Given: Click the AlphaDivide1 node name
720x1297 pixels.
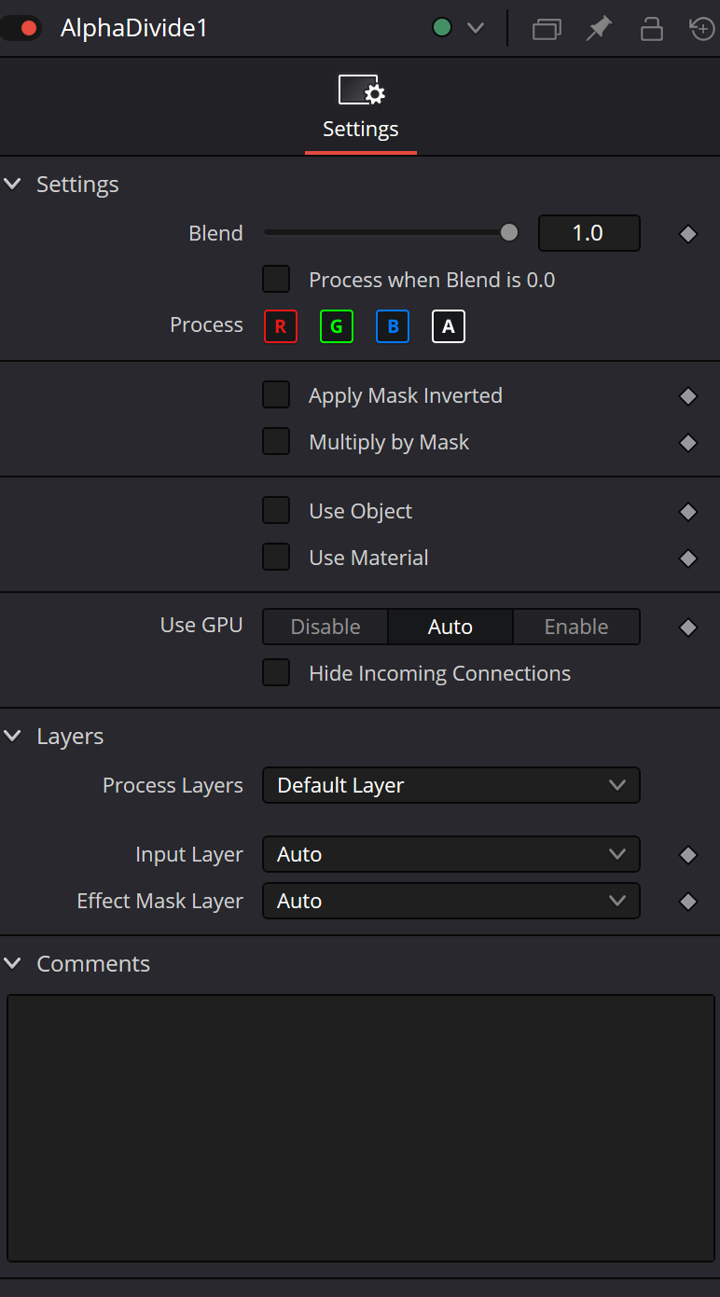Looking at the screenshot, I should [134, 28].
